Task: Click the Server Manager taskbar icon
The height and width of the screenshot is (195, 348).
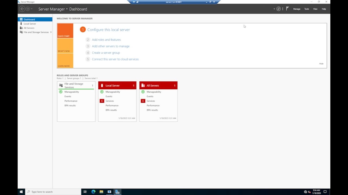Action: click(117, 192)
